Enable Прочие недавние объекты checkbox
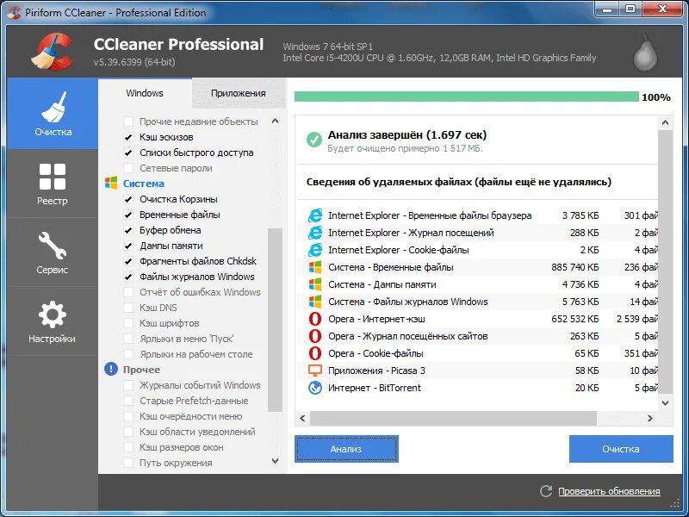The width and height of the screenshot is (689, 517). click(128, 121)
